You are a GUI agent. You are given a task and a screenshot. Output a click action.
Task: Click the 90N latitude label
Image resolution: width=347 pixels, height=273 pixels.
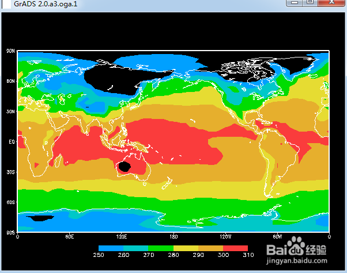pyautogui.click(x=10, y=51)
